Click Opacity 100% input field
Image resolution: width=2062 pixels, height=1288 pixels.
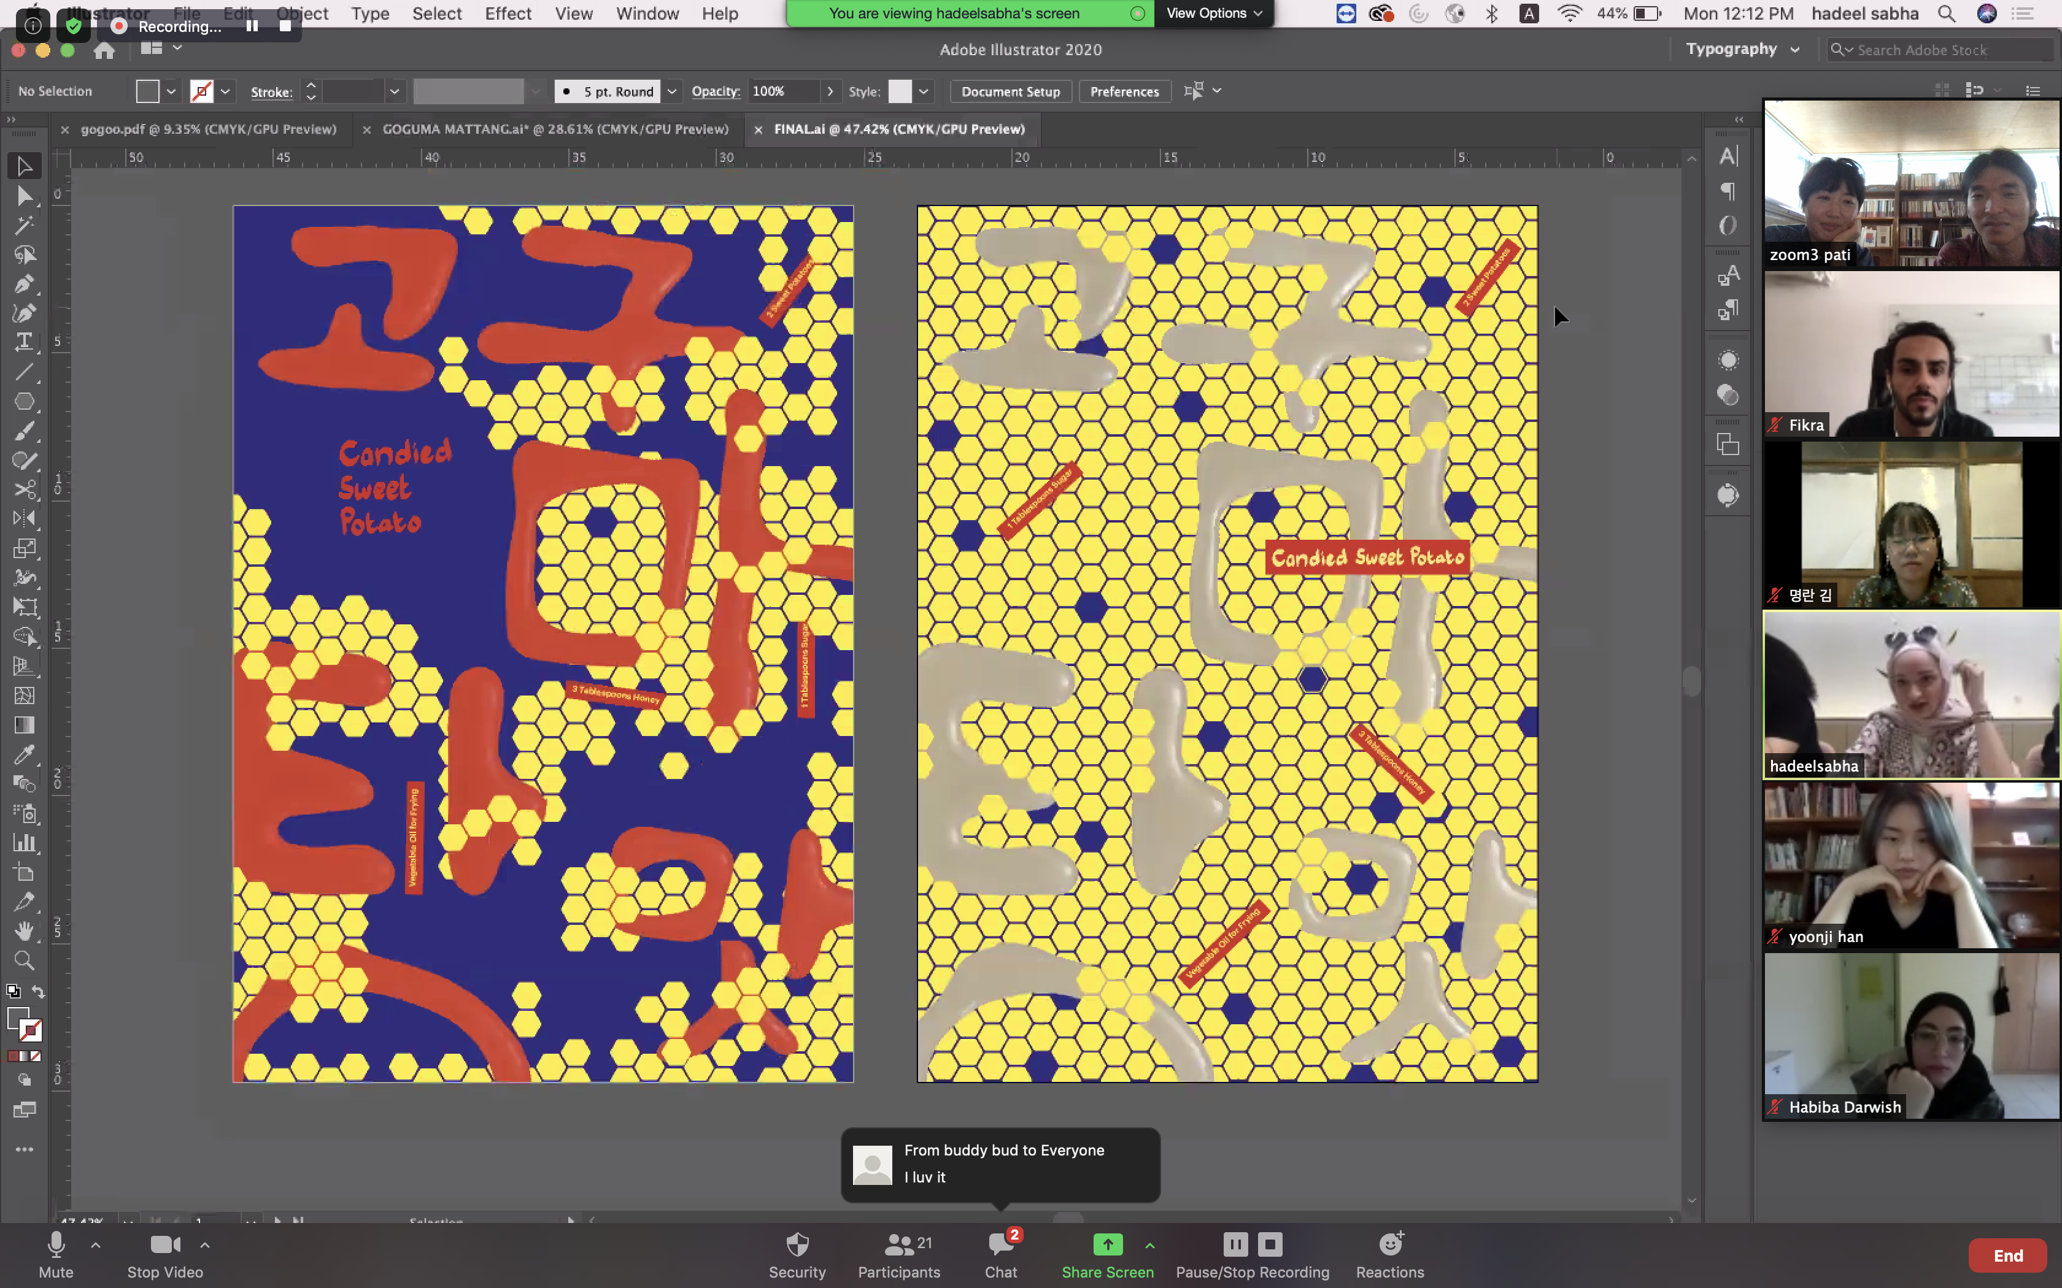click(x=784, y=91)
